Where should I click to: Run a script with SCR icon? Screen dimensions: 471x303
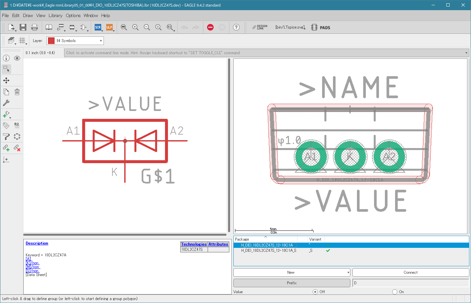(98, 27)
